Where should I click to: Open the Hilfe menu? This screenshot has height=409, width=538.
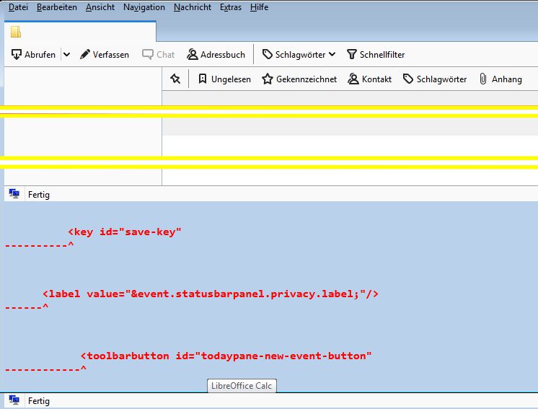tap(259, 7)
